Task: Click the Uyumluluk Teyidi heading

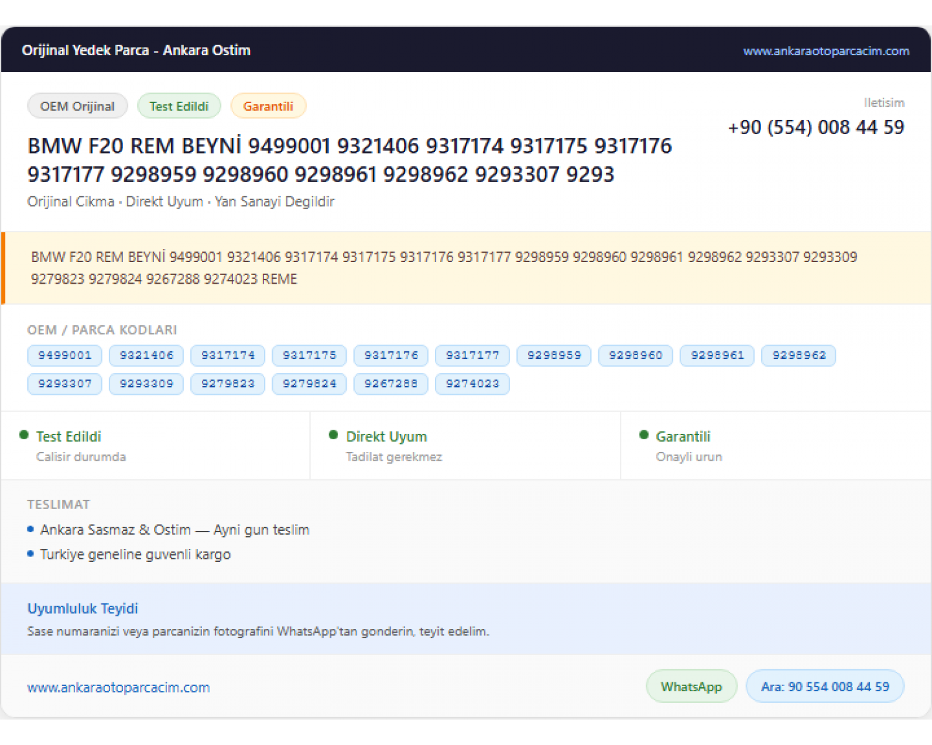Action: point(83,608)
